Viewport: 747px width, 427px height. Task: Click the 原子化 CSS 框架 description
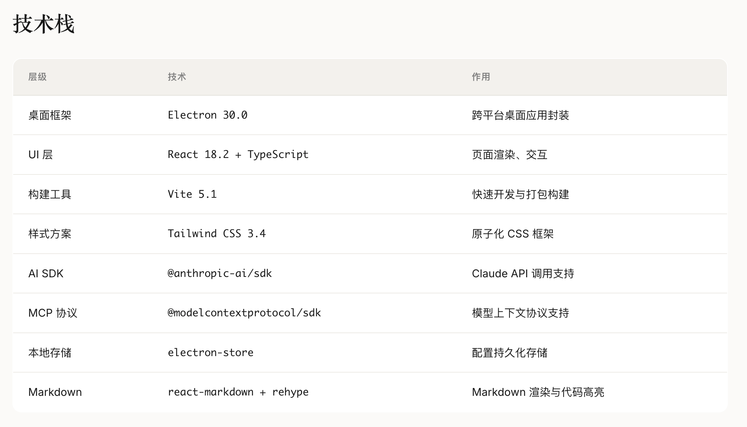[513, 234]
